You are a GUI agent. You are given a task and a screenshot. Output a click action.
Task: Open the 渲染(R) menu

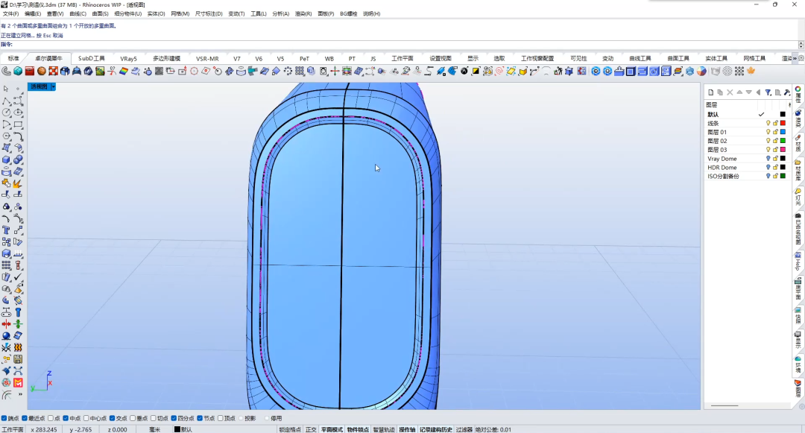coord(303,14)
